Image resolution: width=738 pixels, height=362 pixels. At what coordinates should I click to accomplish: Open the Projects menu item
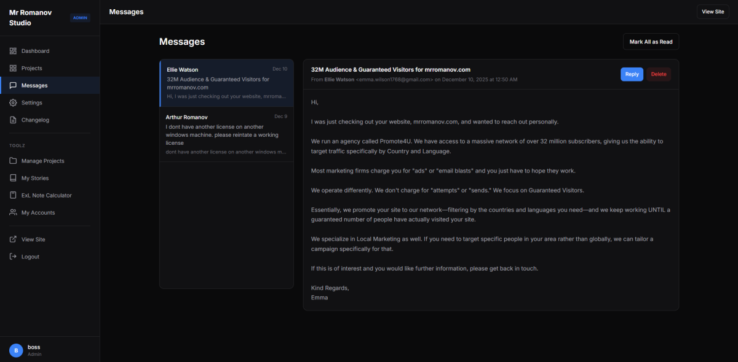(x=31, y=68)
